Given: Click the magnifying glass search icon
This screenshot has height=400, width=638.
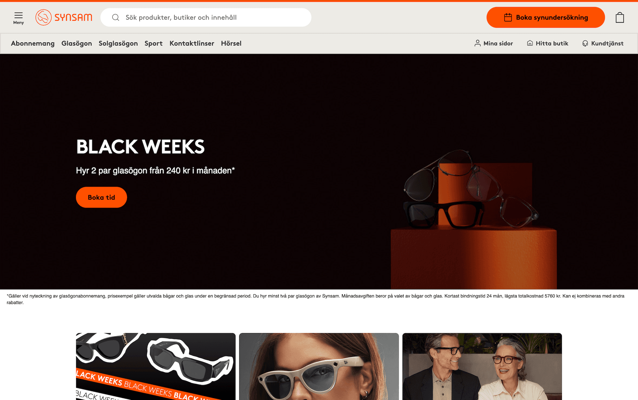Looking at the screenshot, I should click(x=115, y=18).
